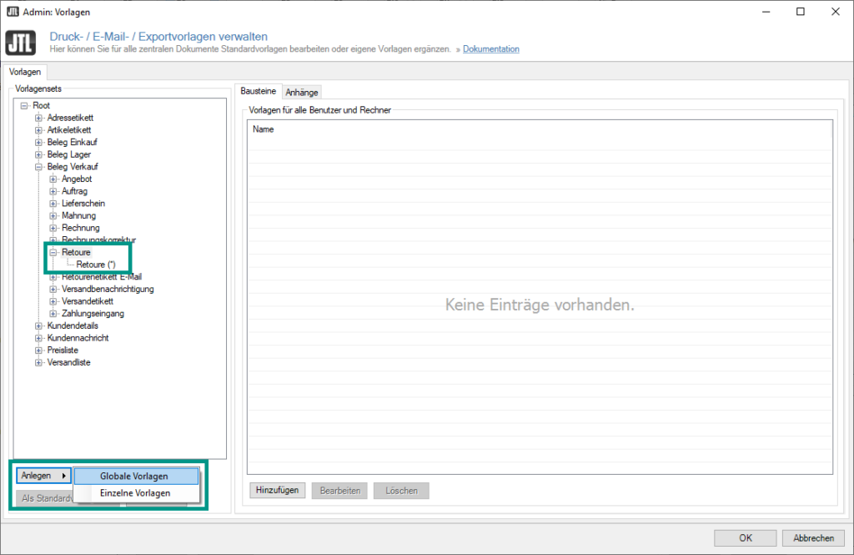Expand the Rechnung tree node
Screen dimensions: 854x555
pos(53,228)
